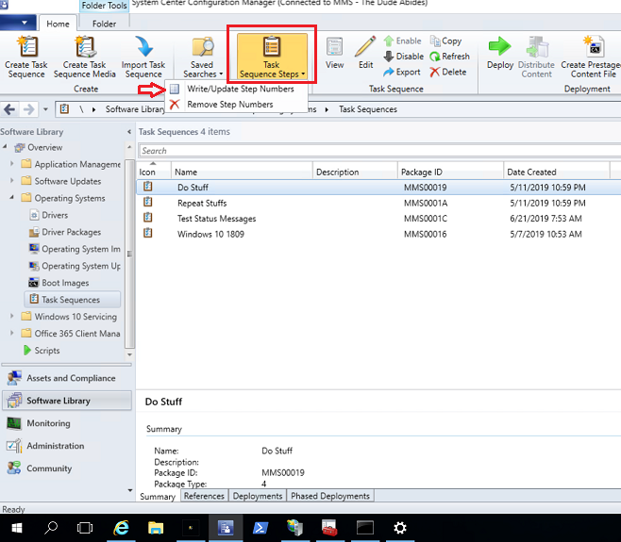Expand the Application Management tree node
The width and height of the screenshot is (621, 542).
coord(11,163)
